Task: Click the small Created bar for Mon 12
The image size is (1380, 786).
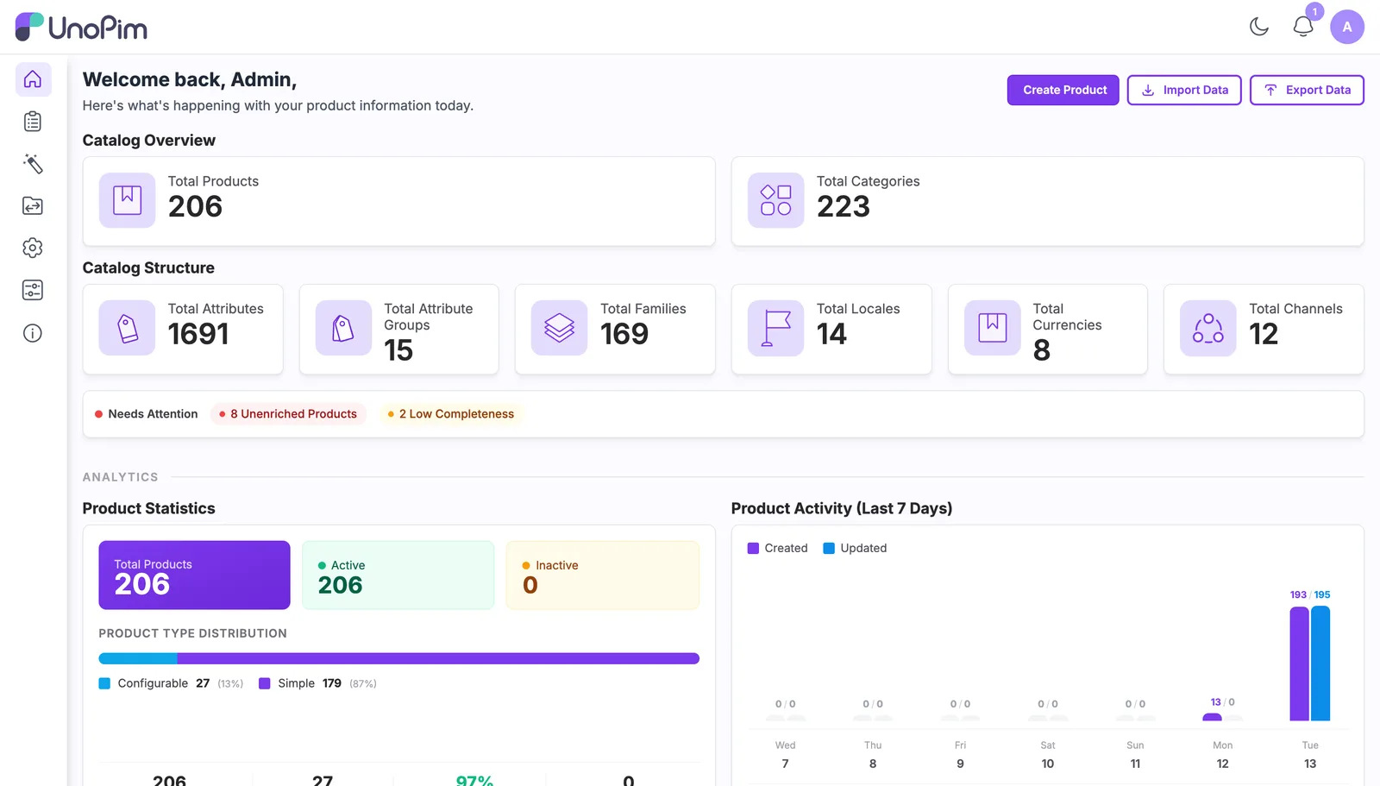Action: click(x=1212, y=717)
